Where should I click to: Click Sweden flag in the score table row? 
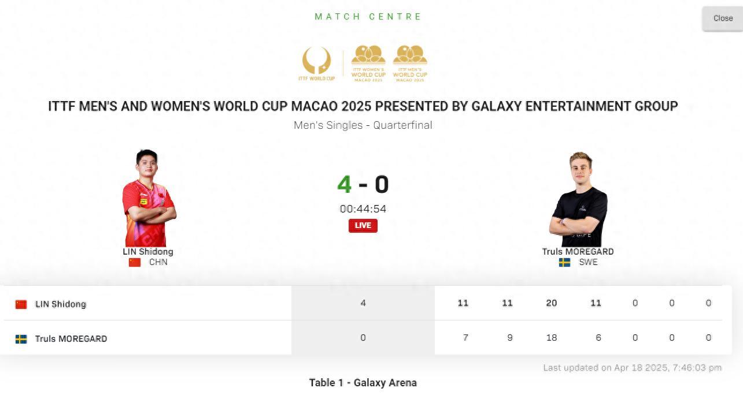click(21, 339)
